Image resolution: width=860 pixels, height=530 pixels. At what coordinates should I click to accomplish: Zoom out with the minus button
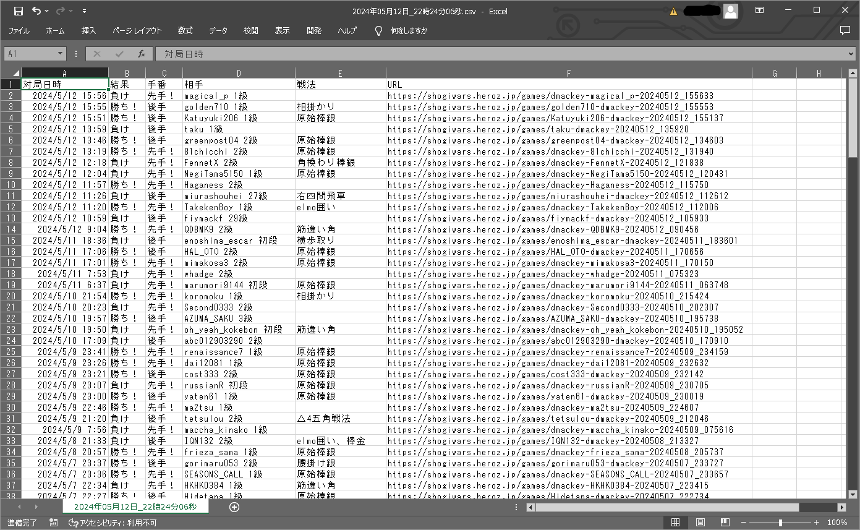[x=744, y=523]
